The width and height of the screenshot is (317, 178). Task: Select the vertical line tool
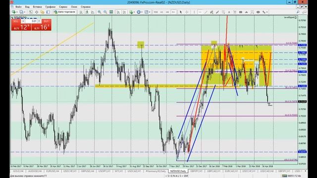194,12
